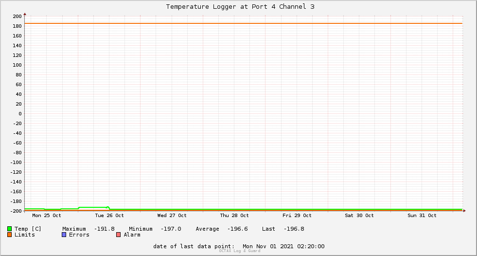Click the 'Last' statistic label

tap(268, 229)
